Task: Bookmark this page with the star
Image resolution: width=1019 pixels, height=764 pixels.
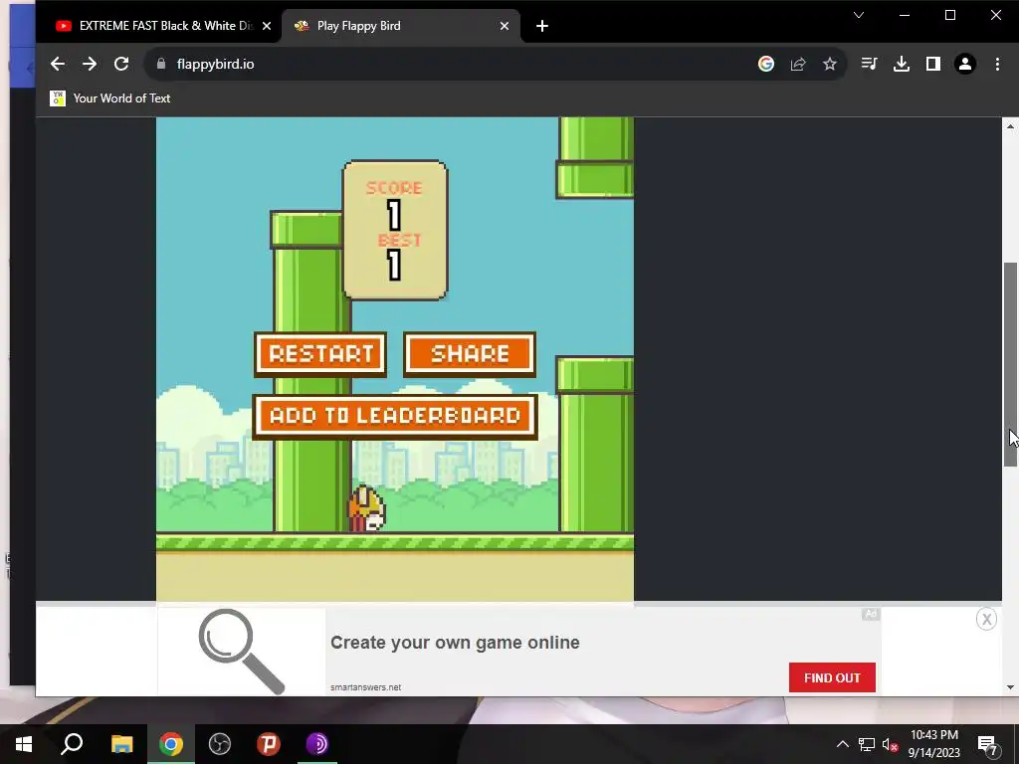Action: (x=830, y=64)
